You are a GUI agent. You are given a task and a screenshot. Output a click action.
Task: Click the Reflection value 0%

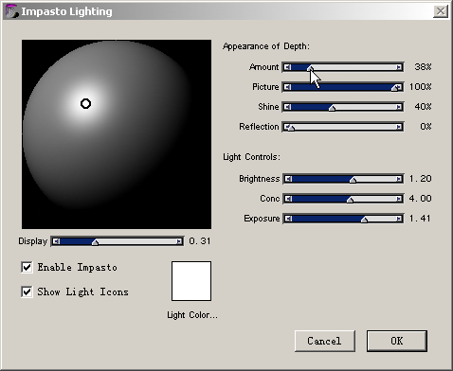coord(426,127)
